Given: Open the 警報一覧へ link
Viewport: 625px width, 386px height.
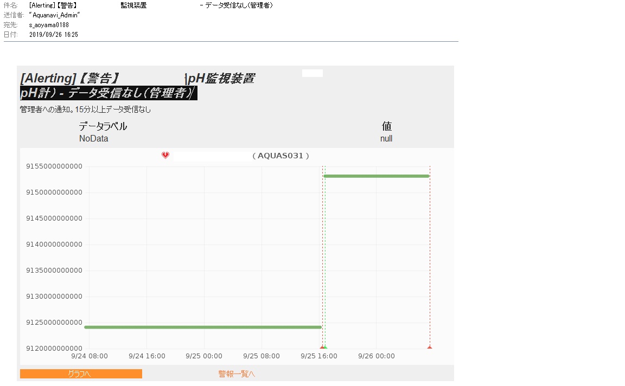Looking at the screenshot, I should click(x=237, y=374).
